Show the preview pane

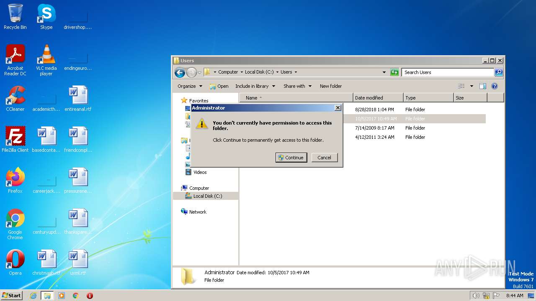(483, 86)
